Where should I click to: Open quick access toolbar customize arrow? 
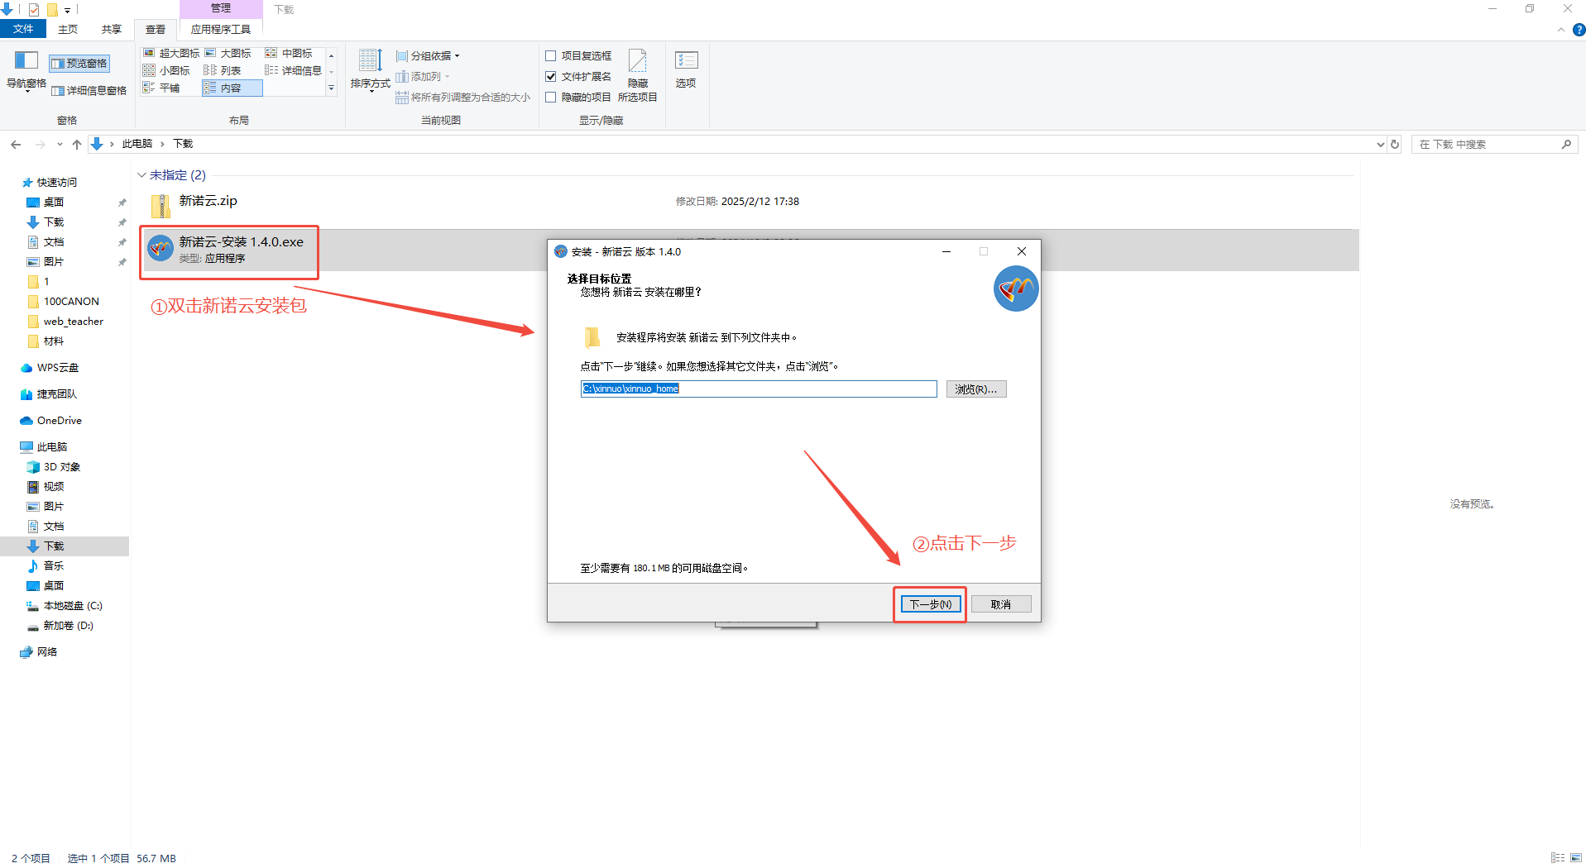tap(68, 10)
